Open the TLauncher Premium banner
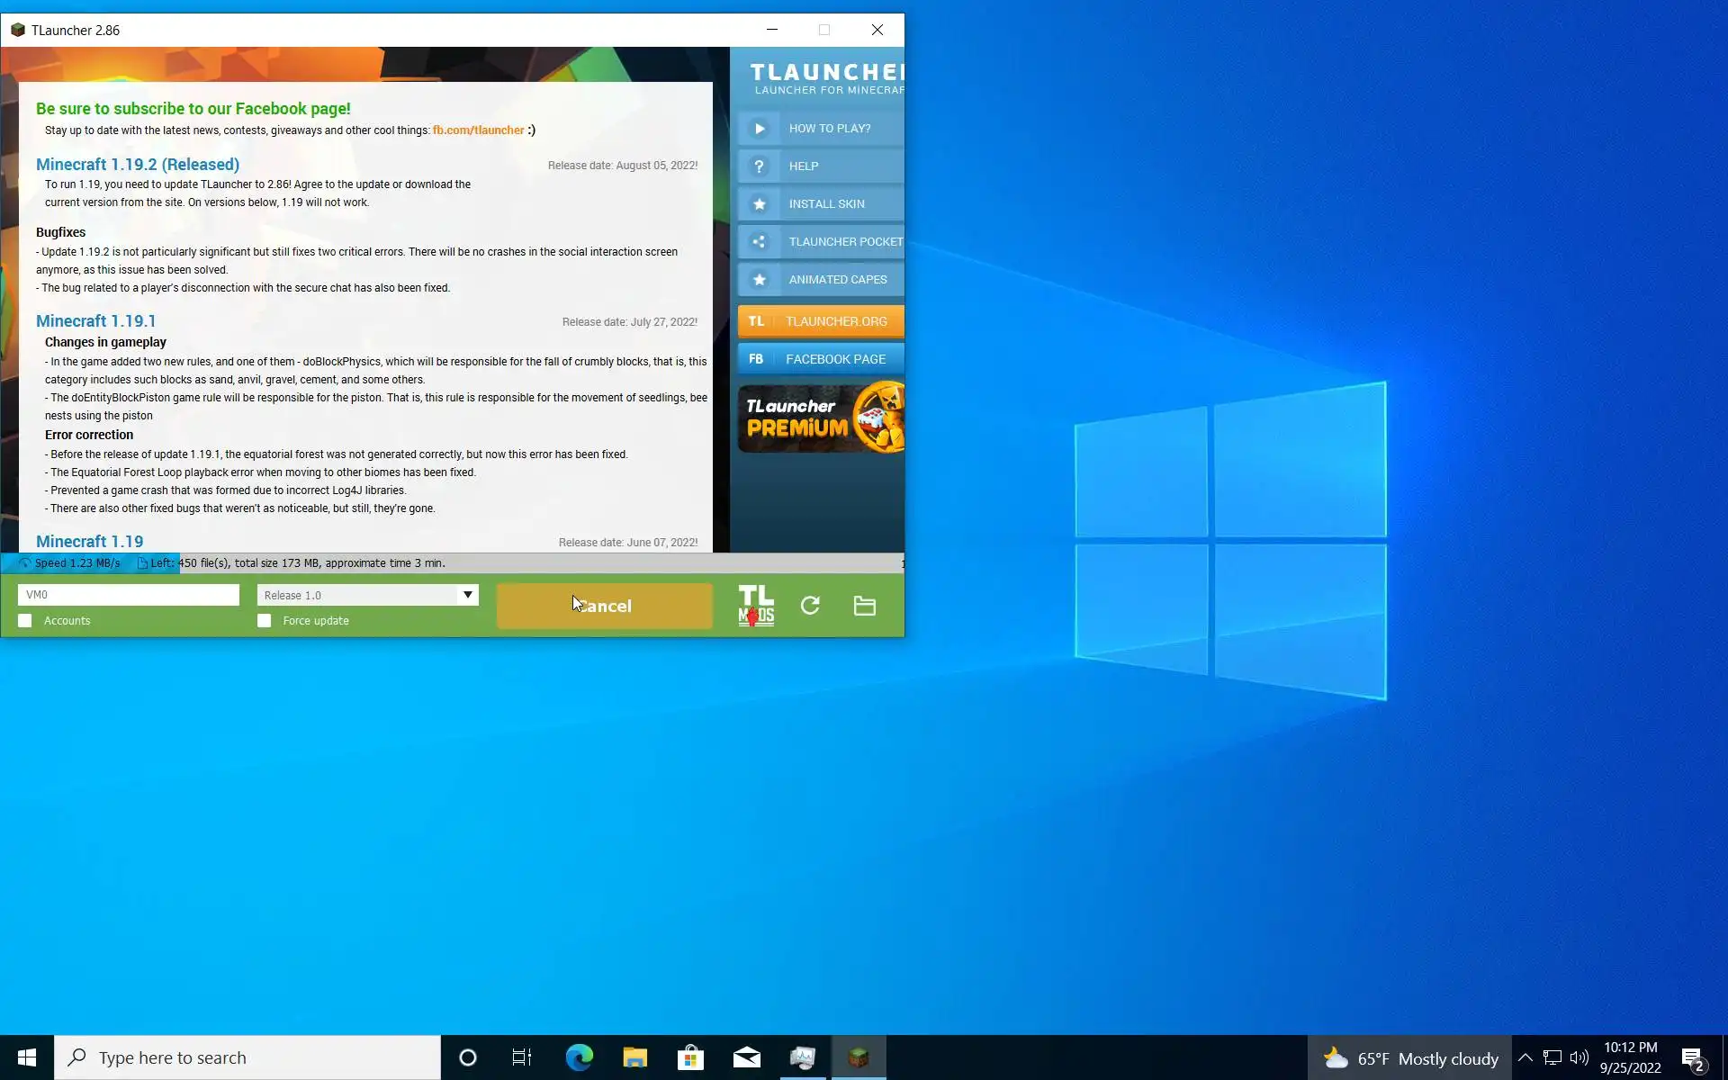 click(821, 418)
